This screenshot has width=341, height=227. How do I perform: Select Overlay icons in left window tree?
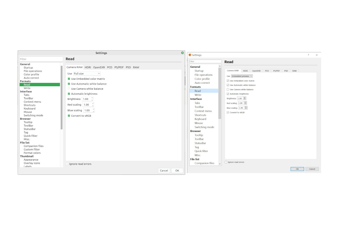click(32, 163)
